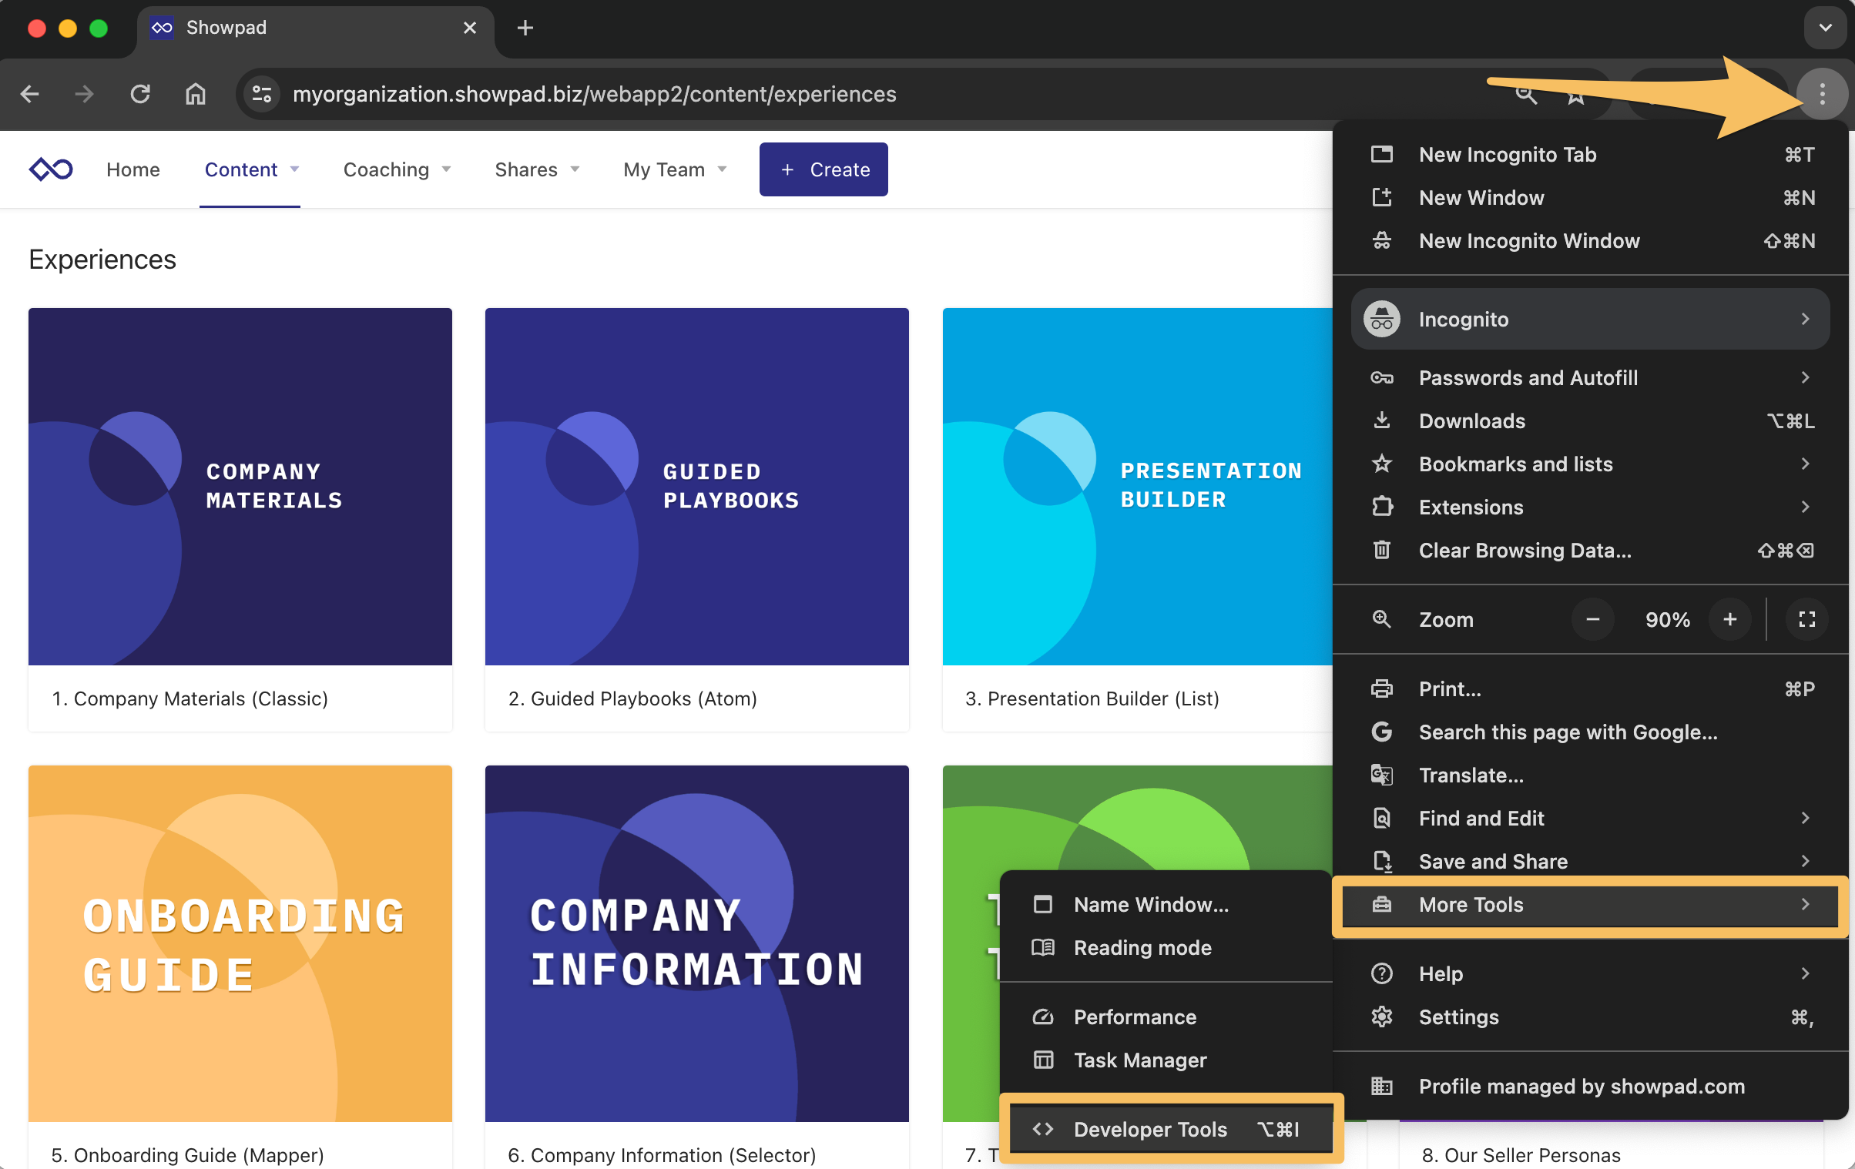Close the Showpad browser tab

coord(470,28)
